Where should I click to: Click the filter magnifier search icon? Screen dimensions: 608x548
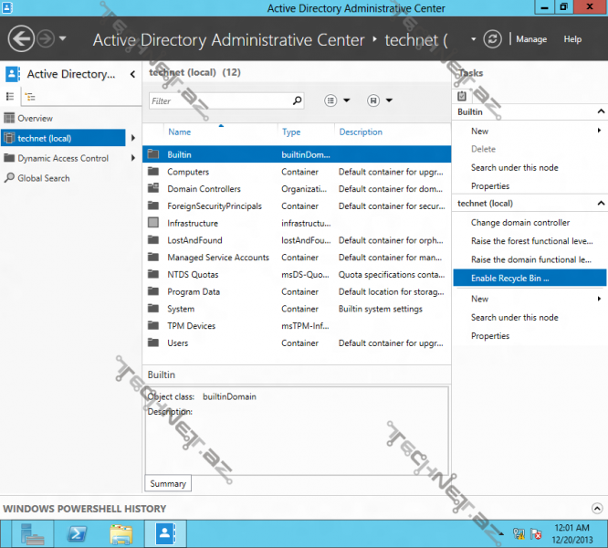click(x=297, y=100)
